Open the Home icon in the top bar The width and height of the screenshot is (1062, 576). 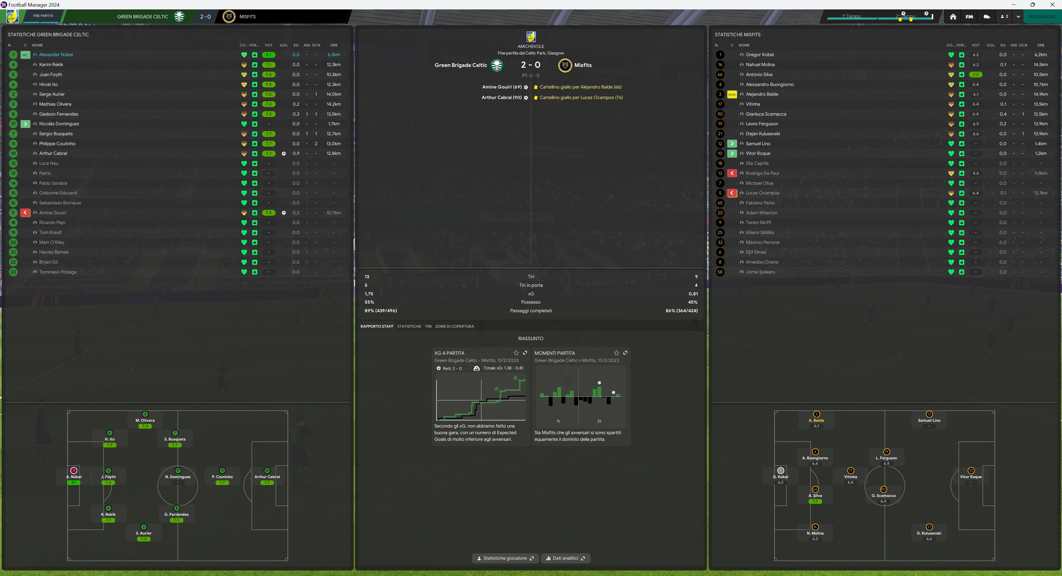tap(953, 17)
